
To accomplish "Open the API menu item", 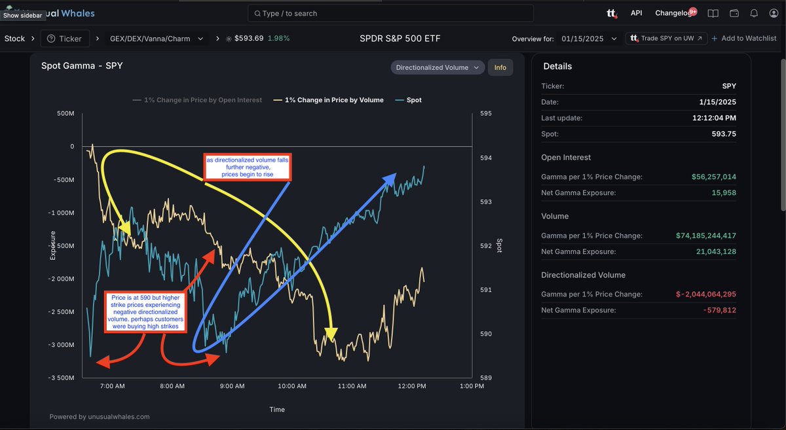I will click(636, 13).
